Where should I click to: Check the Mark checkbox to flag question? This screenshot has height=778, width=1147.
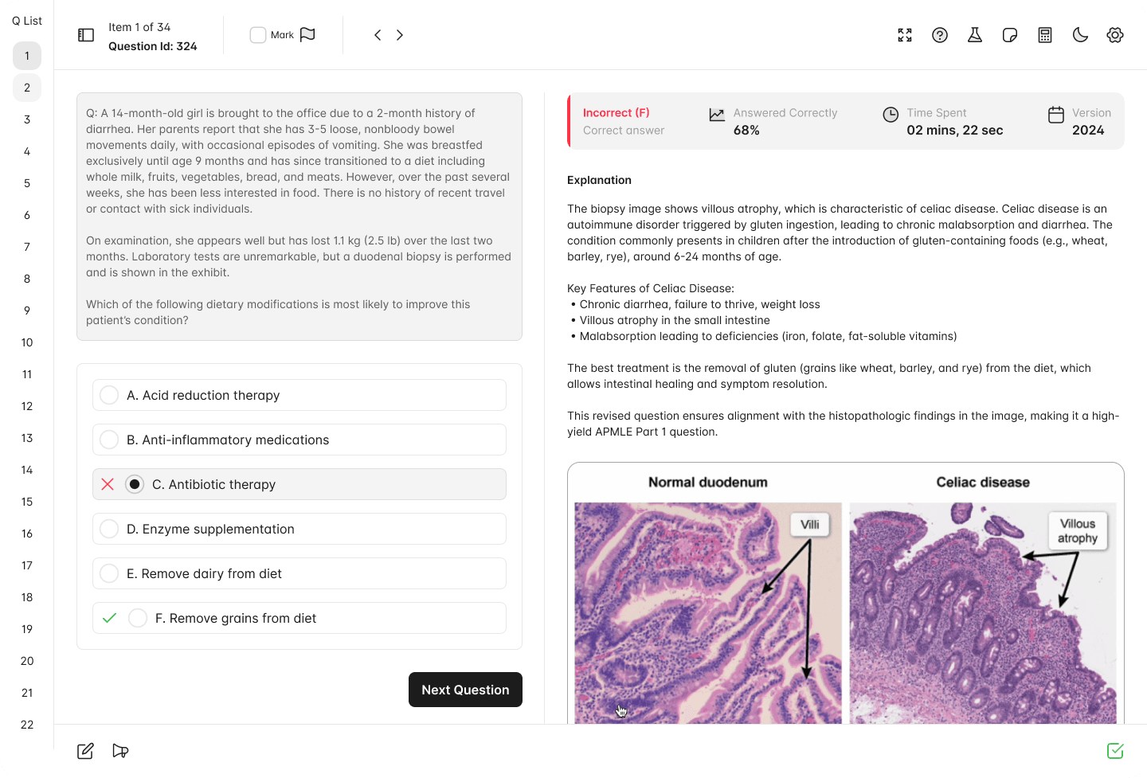(x=258, y=35)
